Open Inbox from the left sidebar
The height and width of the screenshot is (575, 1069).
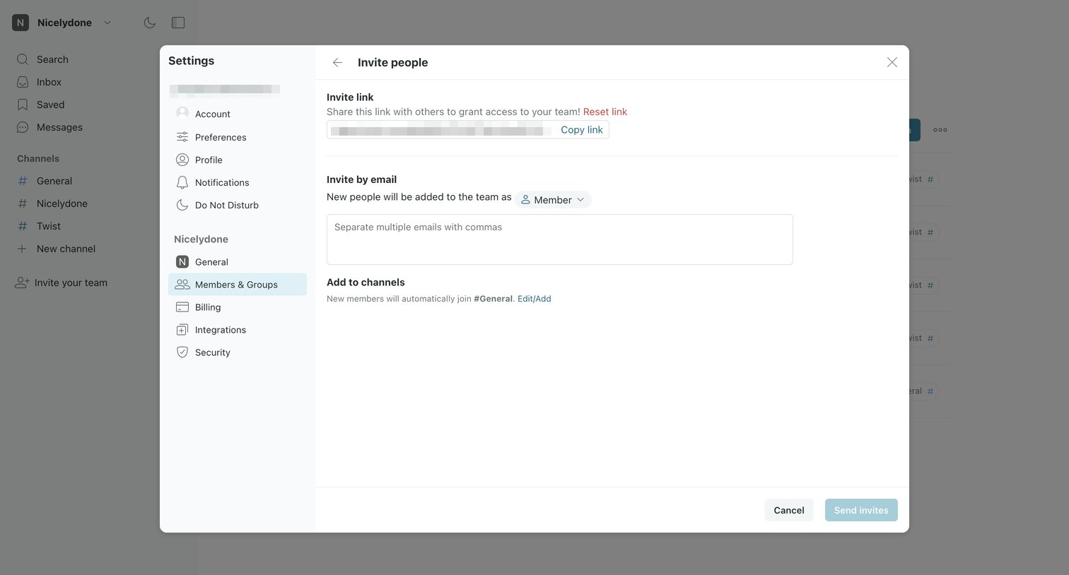pos(49,82)
